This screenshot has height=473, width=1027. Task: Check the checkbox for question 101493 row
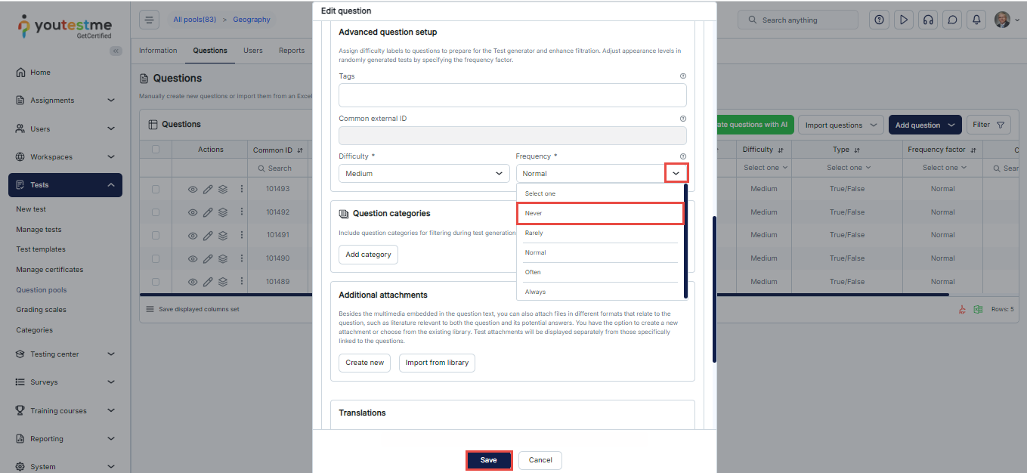click(x=156, y=189)
